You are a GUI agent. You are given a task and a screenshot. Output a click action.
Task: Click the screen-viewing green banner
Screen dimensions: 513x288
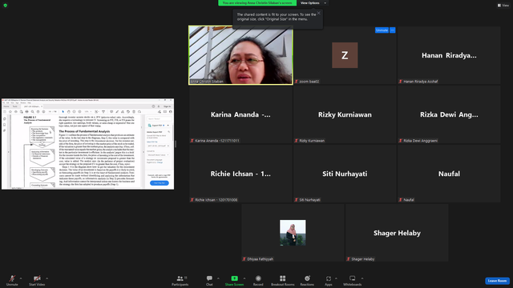257,3
